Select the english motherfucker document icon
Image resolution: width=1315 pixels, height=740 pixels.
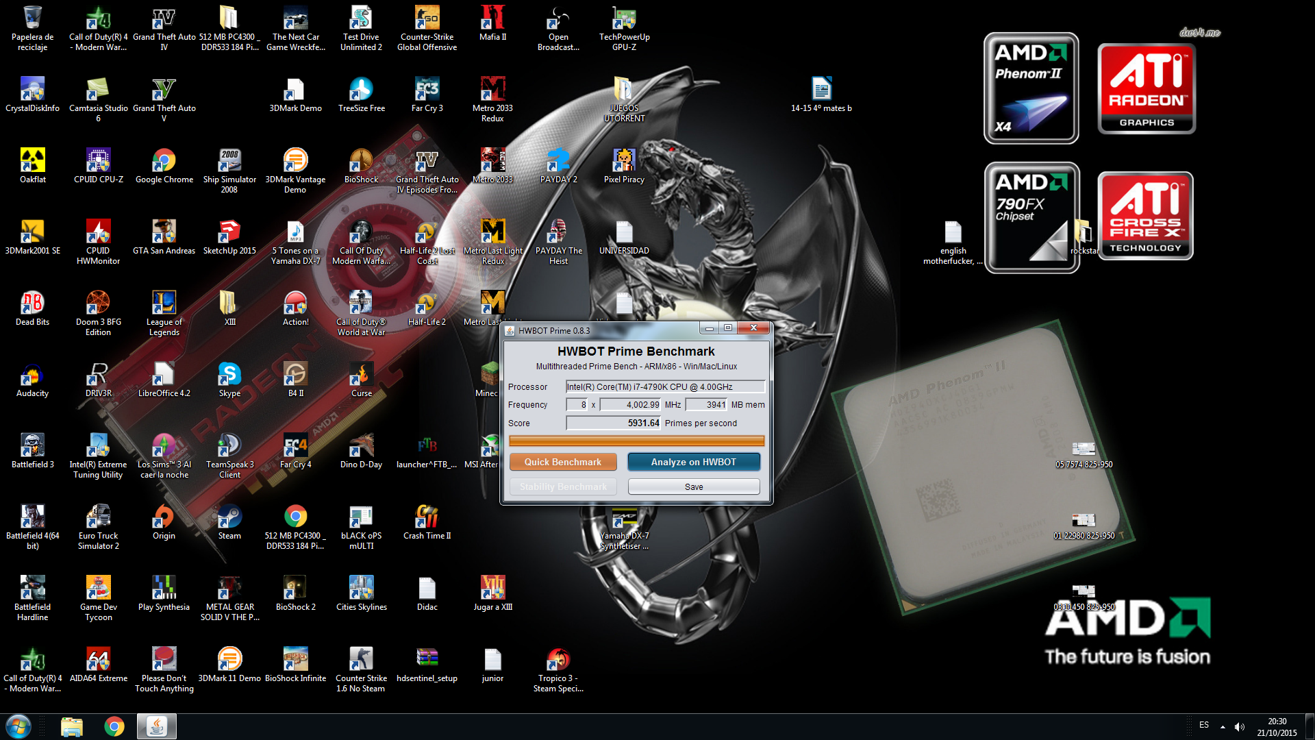(x=953, y=242)
